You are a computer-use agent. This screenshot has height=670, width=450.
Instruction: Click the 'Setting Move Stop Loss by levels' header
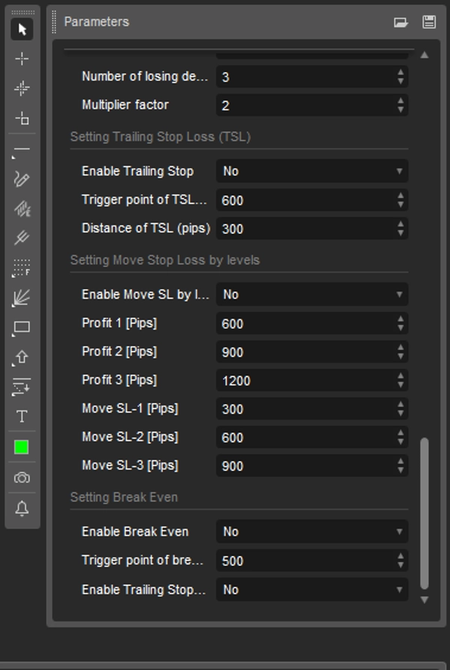165,260
